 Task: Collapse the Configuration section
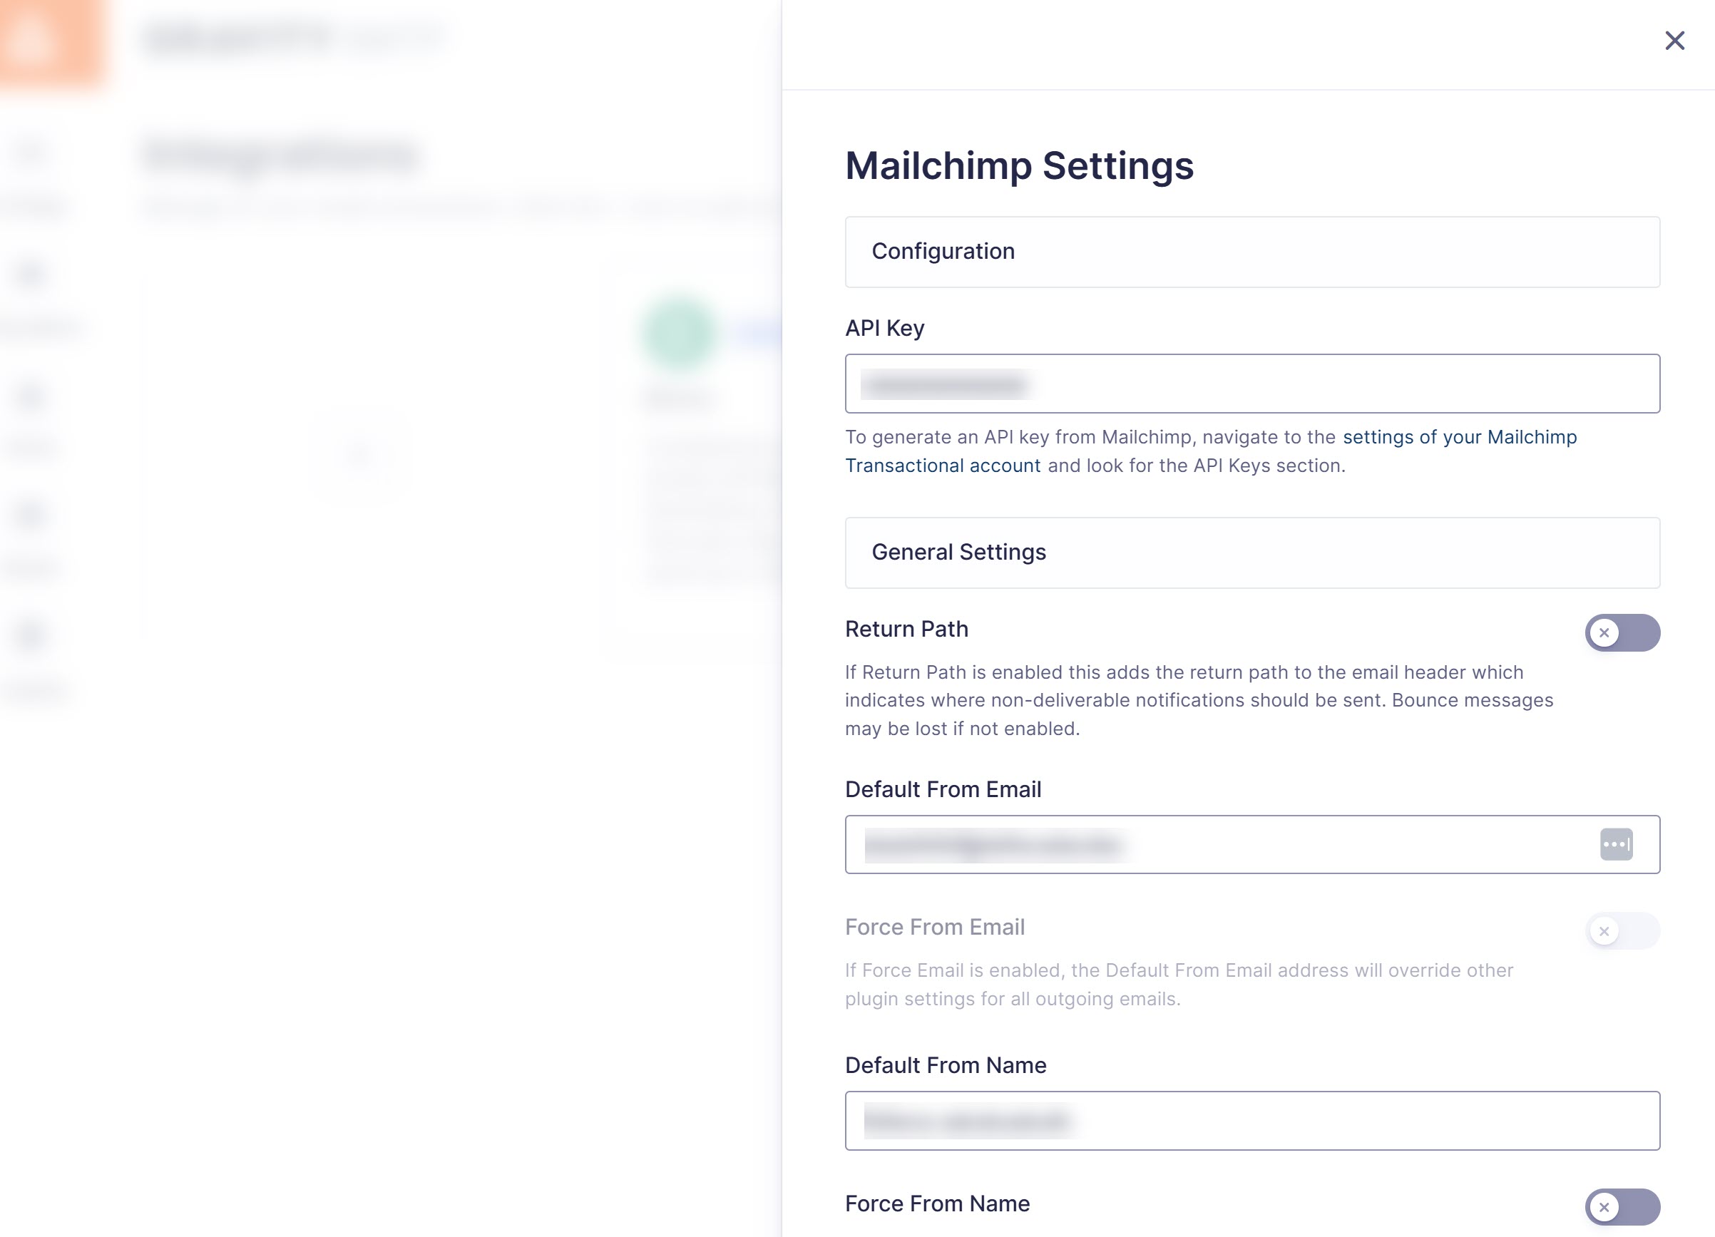pyautogui.click(x=1252, y=251)
